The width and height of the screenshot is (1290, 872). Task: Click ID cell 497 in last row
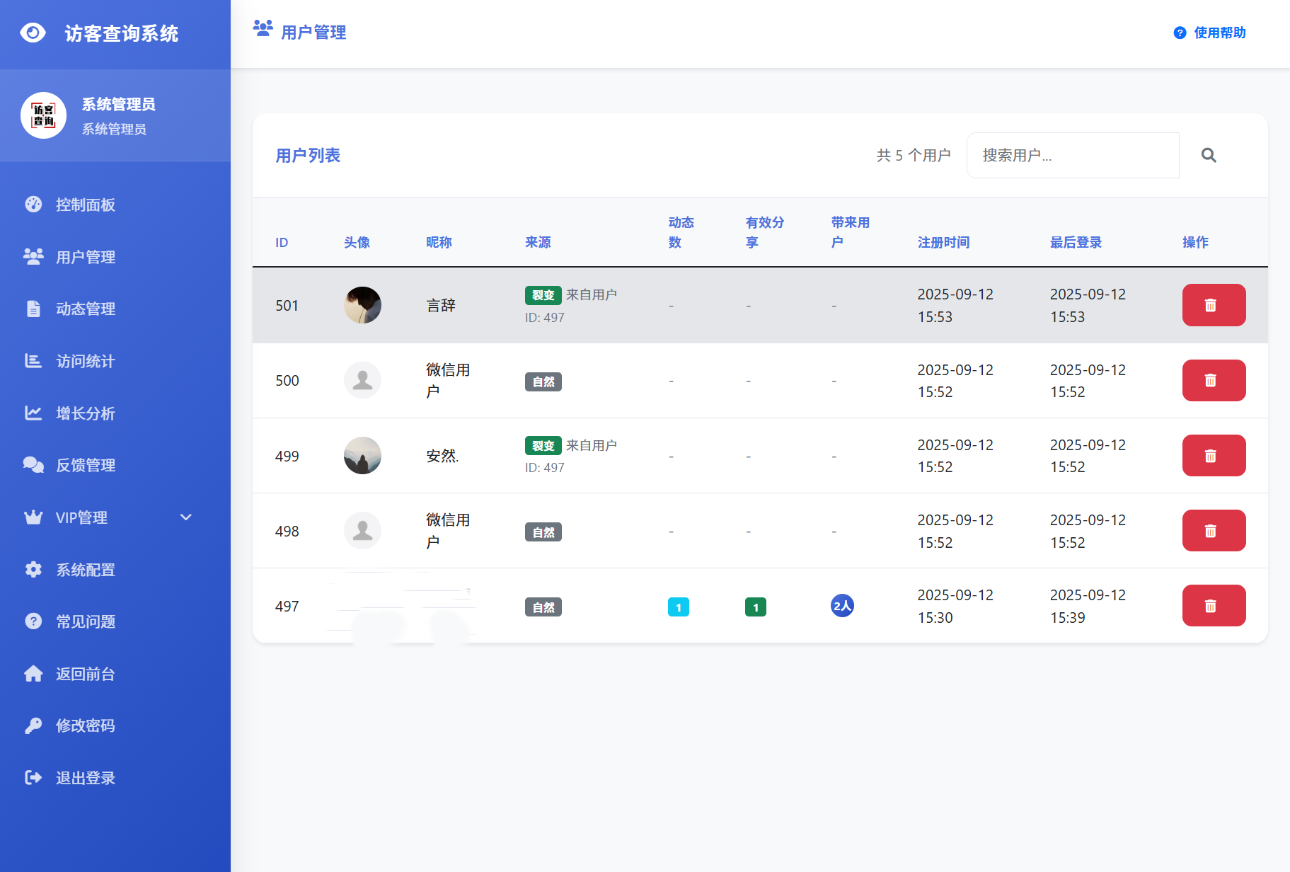click(287, 606)
